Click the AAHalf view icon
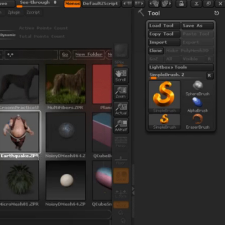The width and height of the screenshot is (225, 225). 121,126
